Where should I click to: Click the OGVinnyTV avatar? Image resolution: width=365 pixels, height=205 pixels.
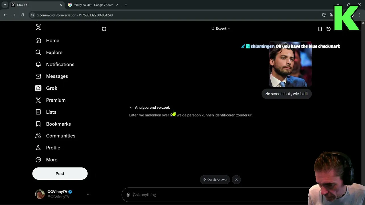click(x=40, y=194)
